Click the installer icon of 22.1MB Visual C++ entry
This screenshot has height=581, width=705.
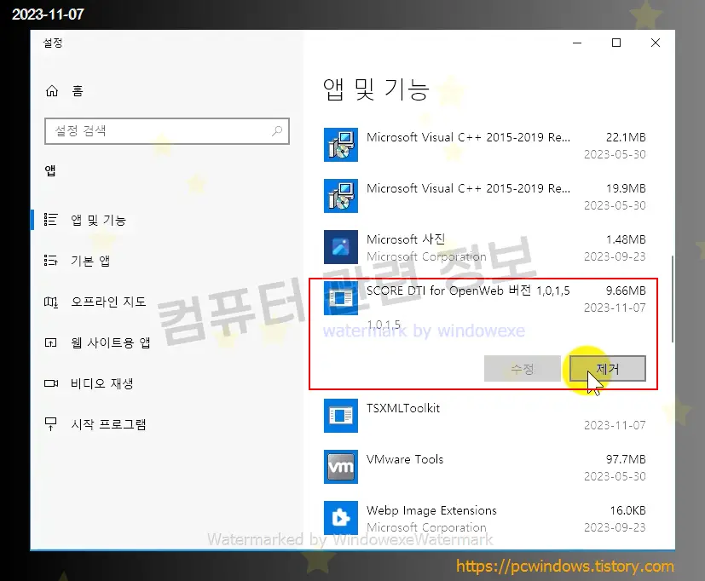click(x=341, y=145)
